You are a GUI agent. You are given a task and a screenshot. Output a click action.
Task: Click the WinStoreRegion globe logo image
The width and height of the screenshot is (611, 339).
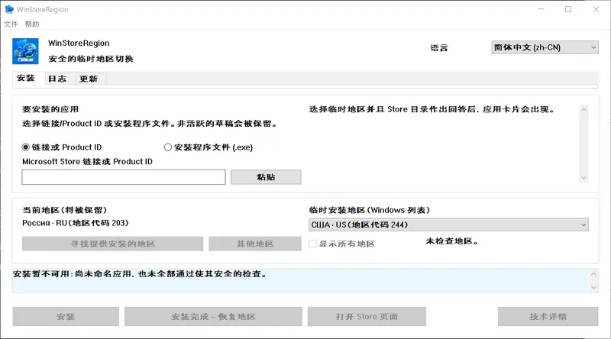click(25, 51)
